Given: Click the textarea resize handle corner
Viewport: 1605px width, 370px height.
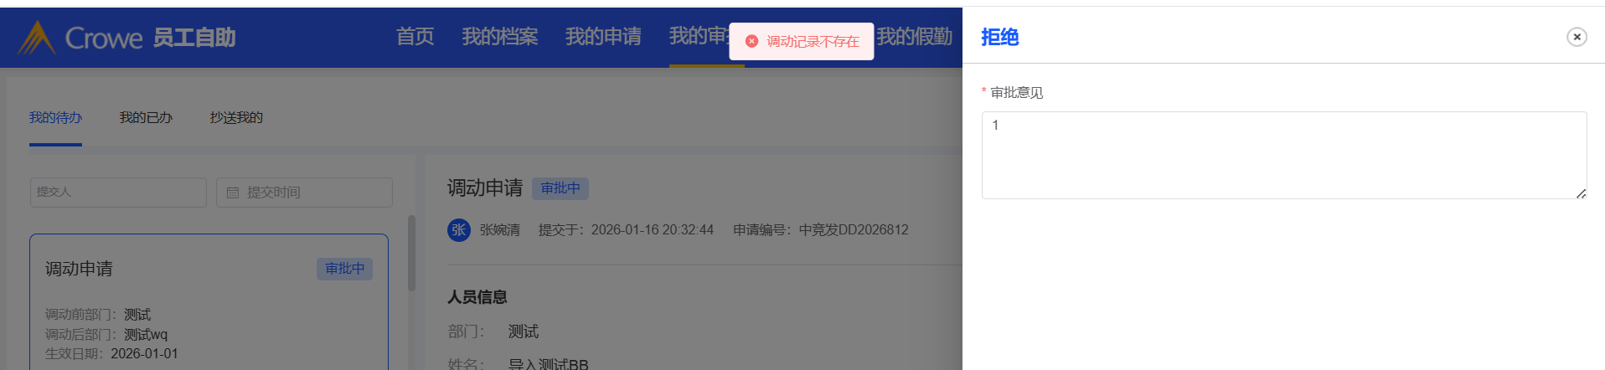Looking at the screenshot, I should (1581, 193).
